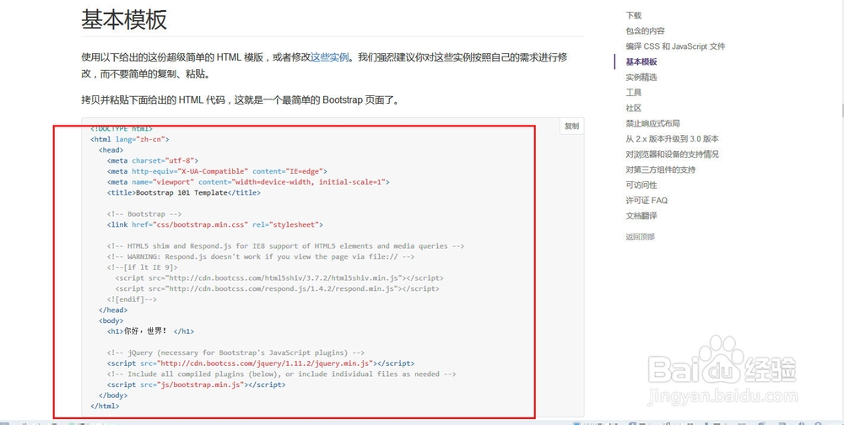Go to 下载 in sidebar

tap(634, 16)
